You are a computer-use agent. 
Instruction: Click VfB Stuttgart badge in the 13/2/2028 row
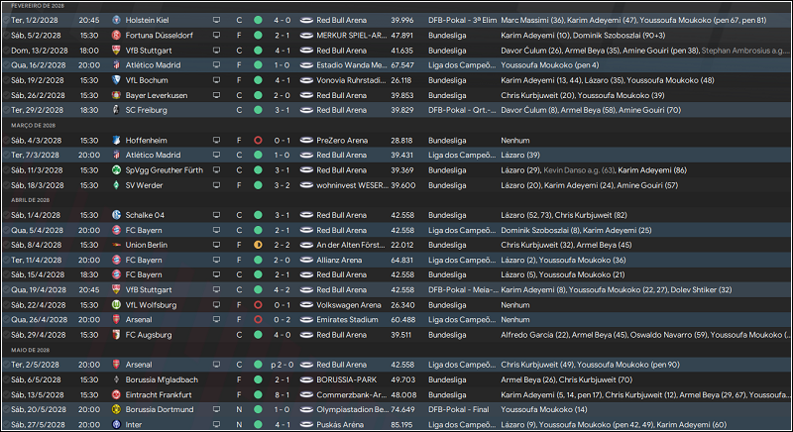(x=116, y=51)
